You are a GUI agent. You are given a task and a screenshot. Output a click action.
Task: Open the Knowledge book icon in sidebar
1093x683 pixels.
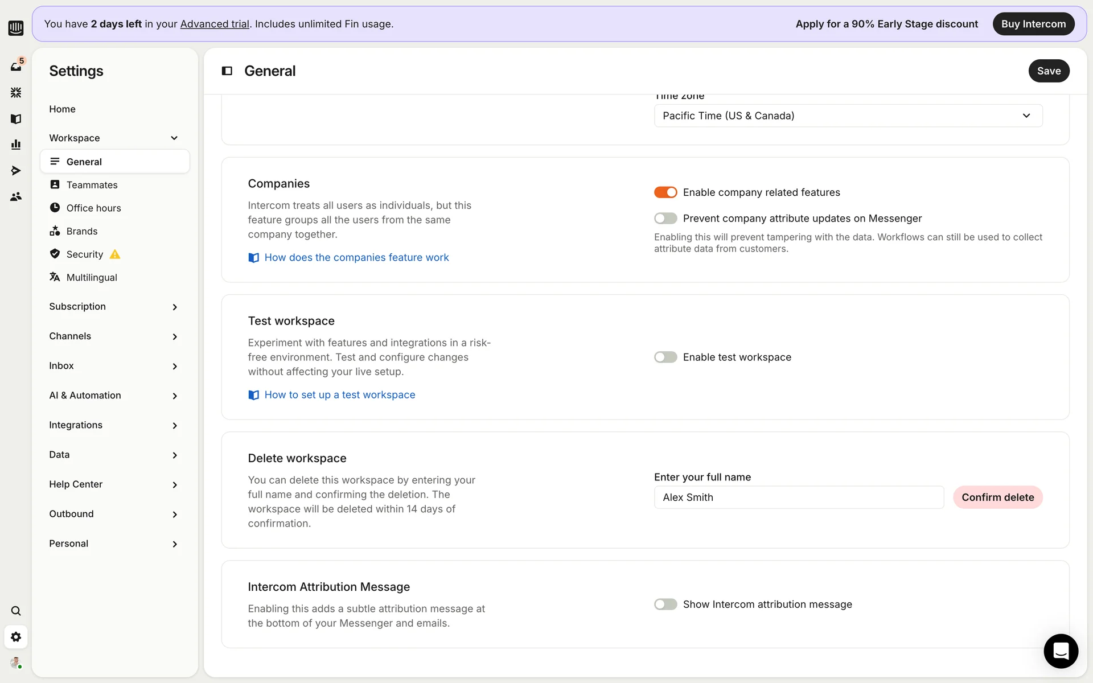16,119
